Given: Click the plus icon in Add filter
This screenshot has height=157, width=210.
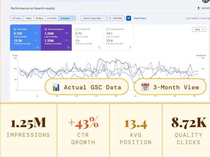Looking at the screenshot, I should click(x=110, y=18).
